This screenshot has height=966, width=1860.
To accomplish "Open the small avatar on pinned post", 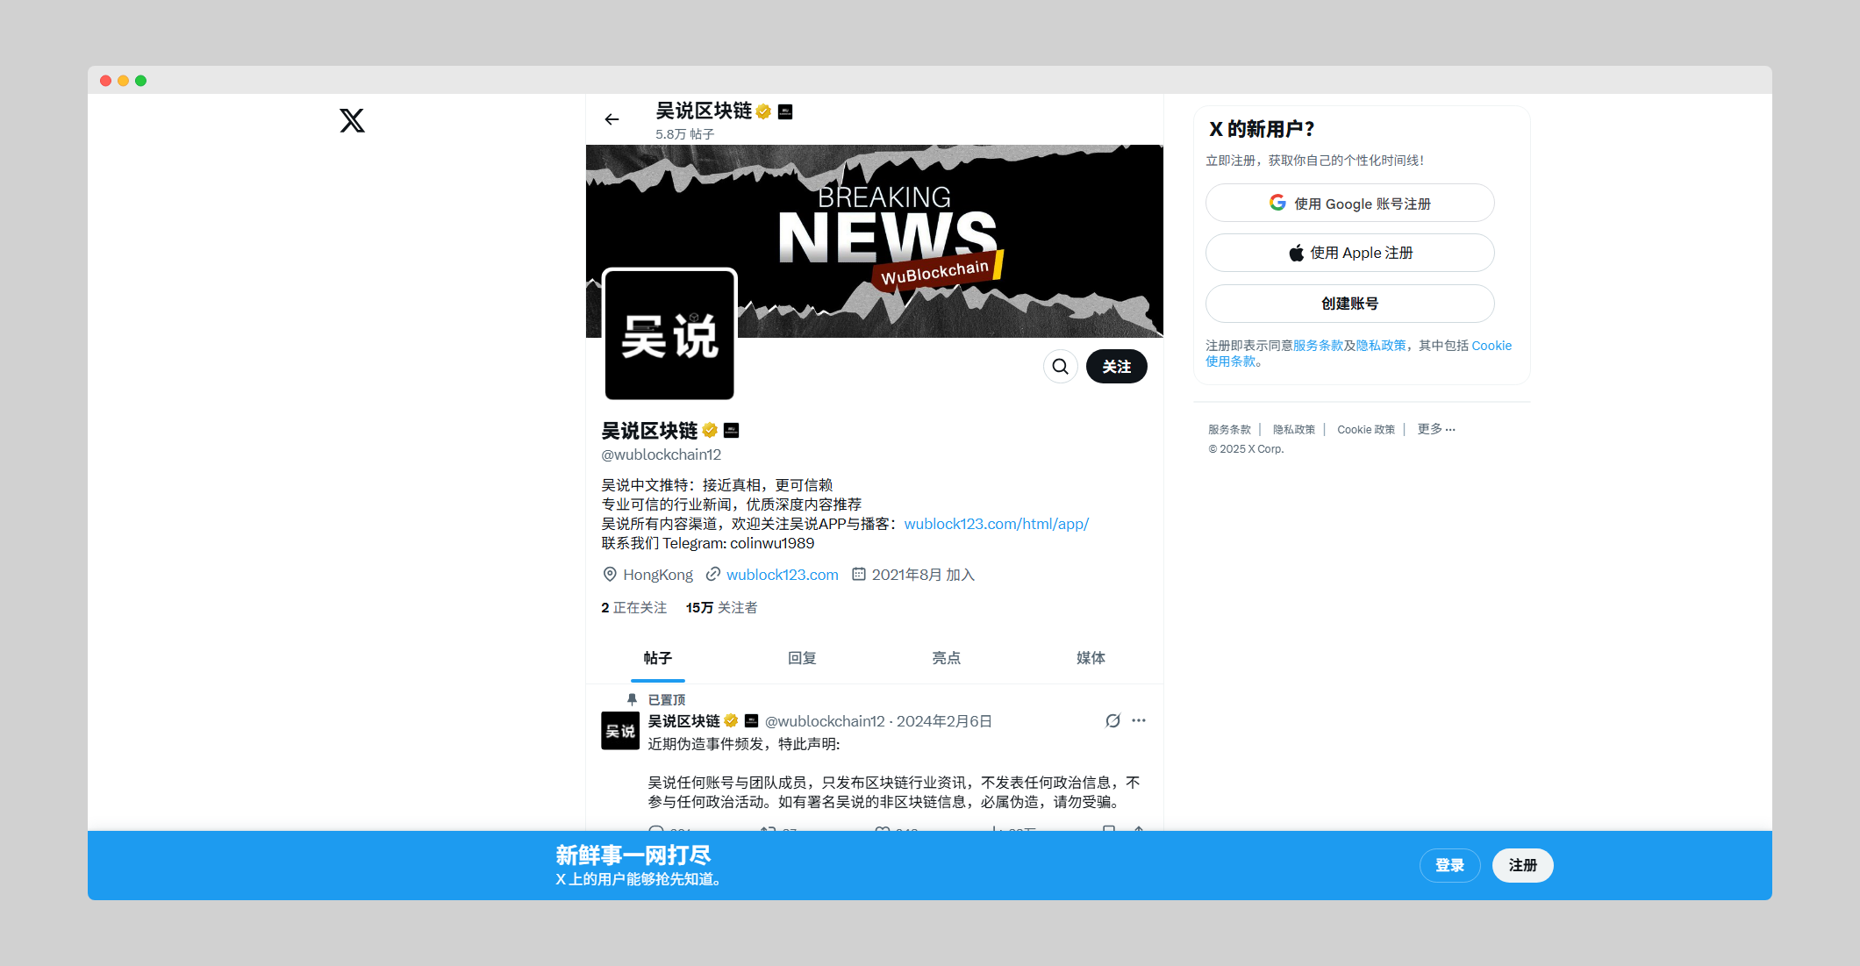I will tap(620, 731).
